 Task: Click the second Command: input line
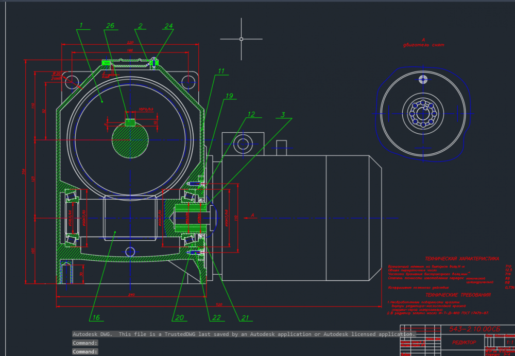point(85,352)
